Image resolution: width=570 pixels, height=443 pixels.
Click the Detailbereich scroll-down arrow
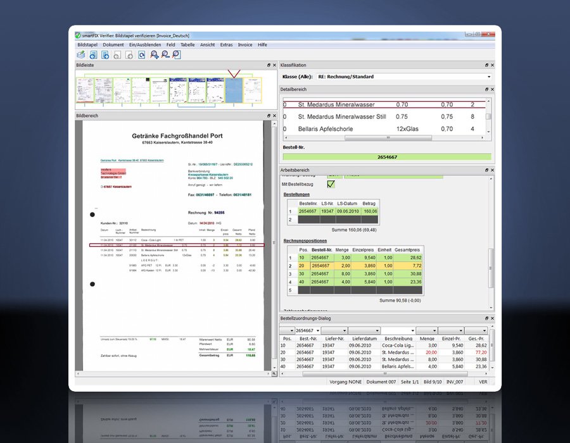point(488,132)
